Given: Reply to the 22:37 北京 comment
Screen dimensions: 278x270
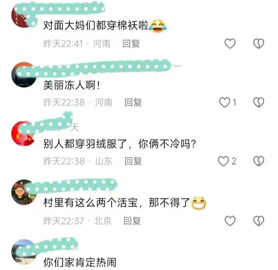Looking at the screenshot, I should (x=132, y=221).
